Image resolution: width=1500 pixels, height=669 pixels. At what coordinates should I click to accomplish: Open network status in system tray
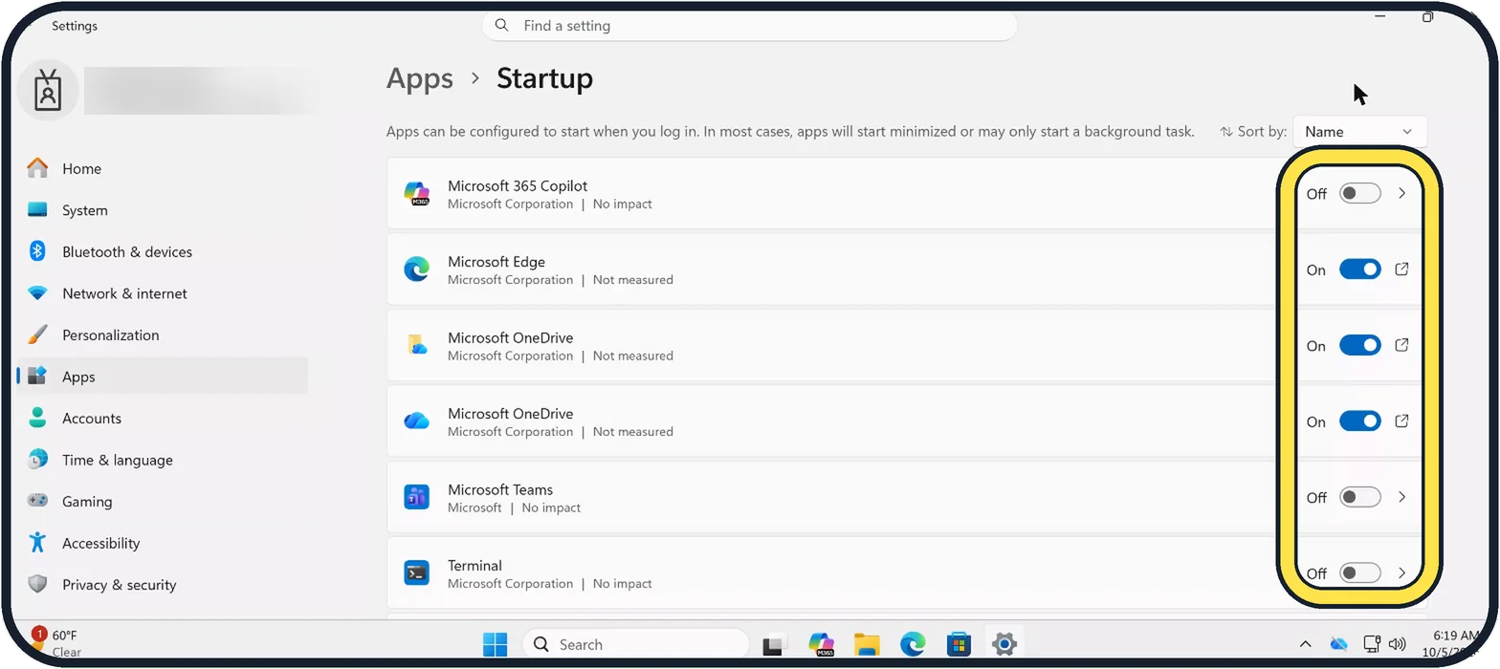1372,644
